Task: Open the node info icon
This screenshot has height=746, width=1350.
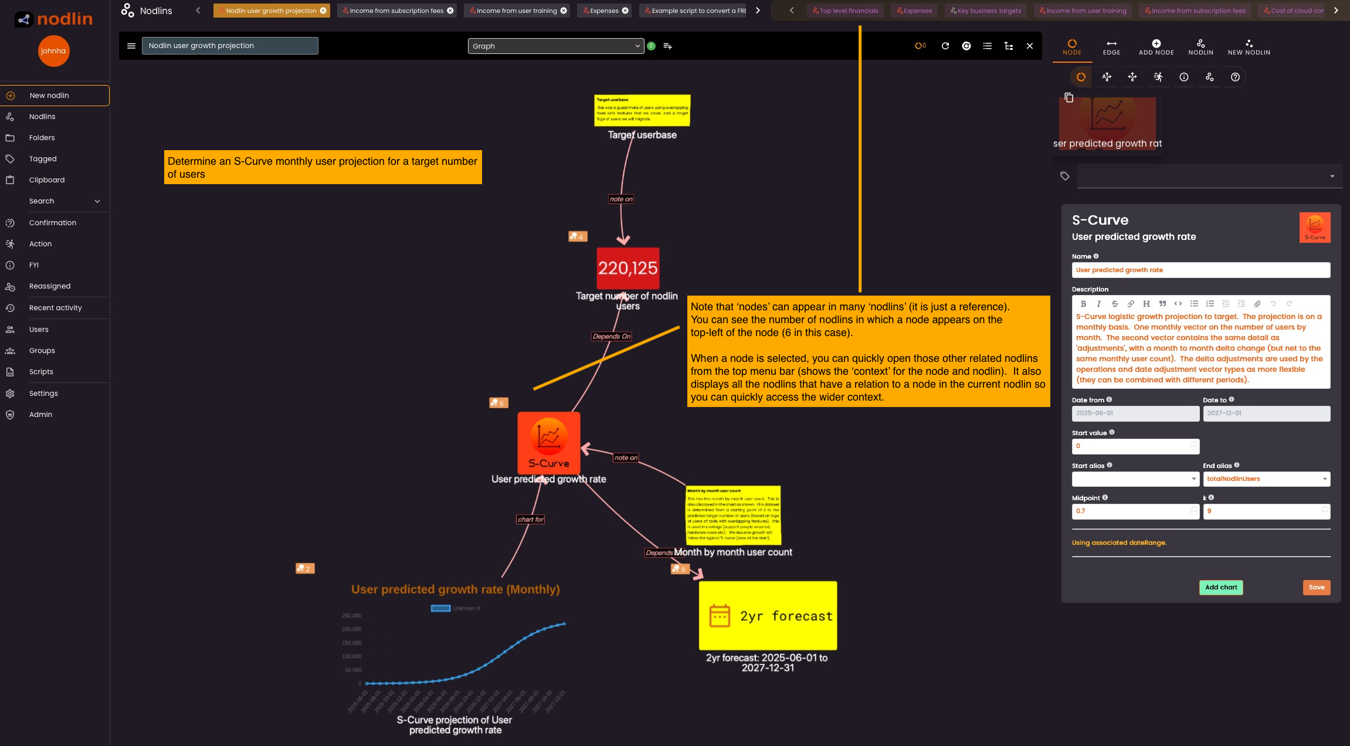Action: [1184, 77]
